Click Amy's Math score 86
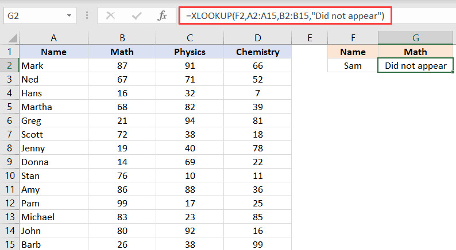 click(x=122, y=189)
